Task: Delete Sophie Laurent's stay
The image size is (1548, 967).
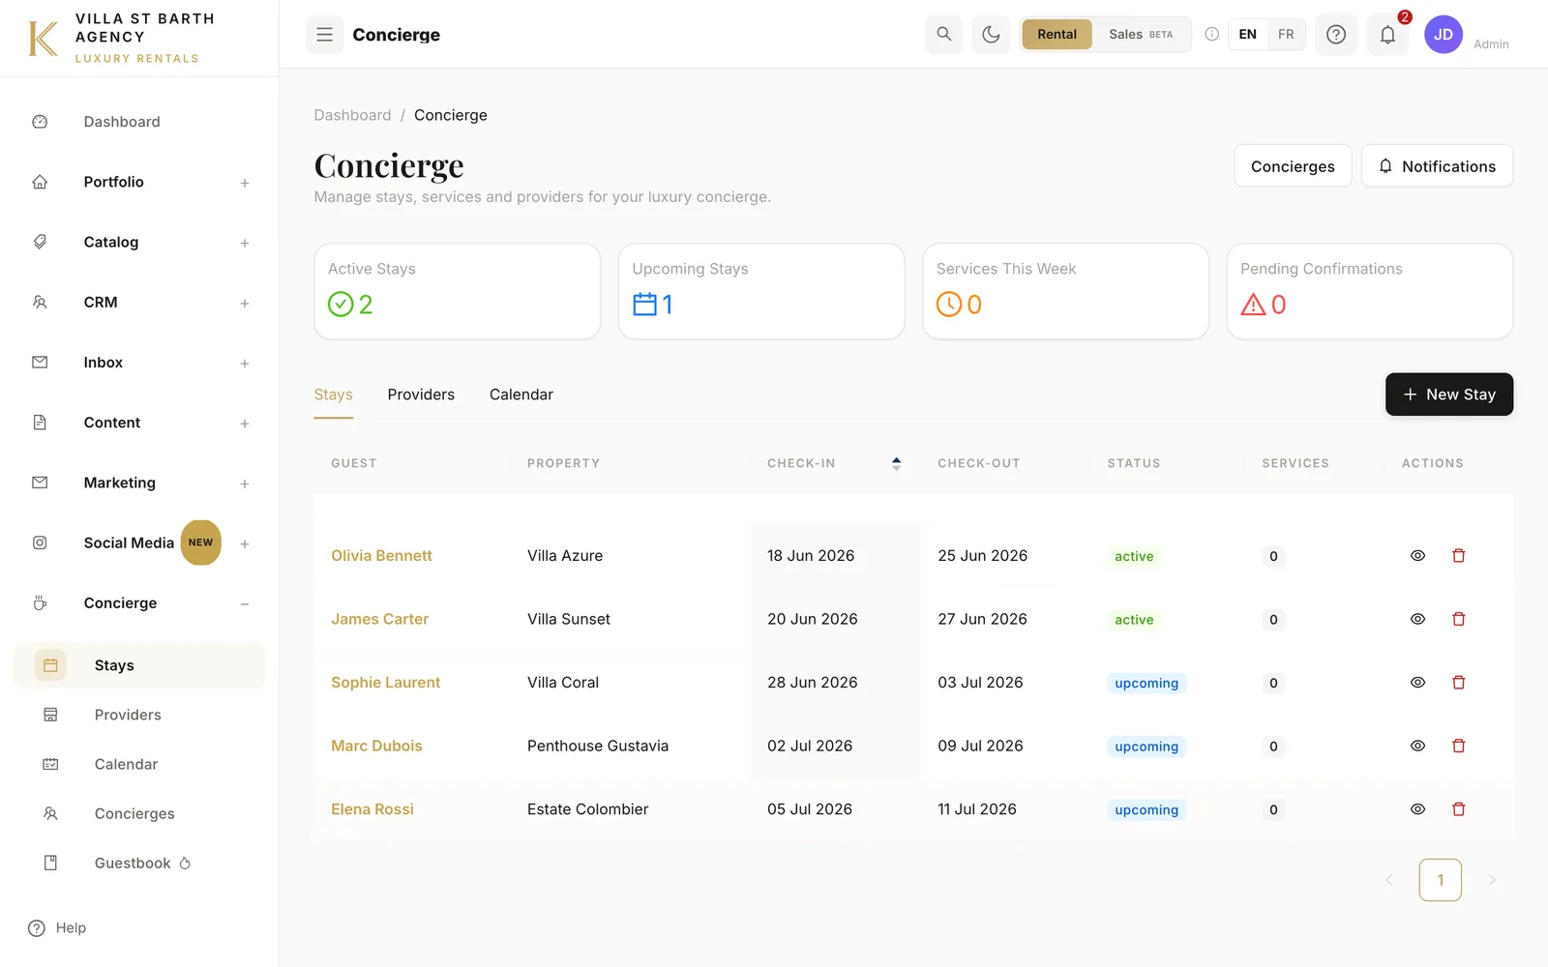Action: [x=1458, y=683]
